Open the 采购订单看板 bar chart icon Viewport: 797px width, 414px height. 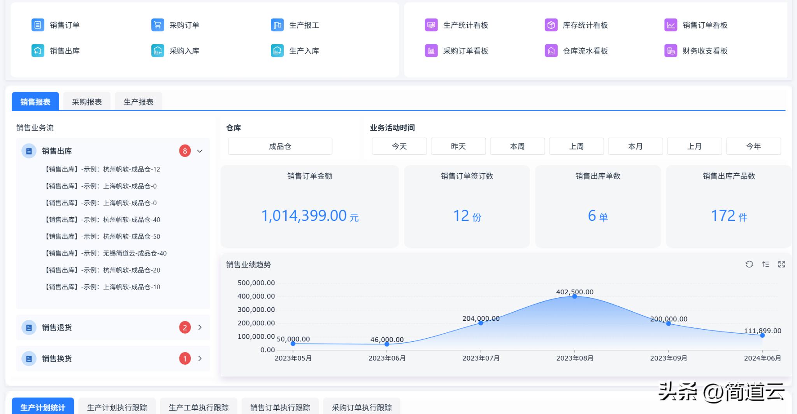point(431,51)
